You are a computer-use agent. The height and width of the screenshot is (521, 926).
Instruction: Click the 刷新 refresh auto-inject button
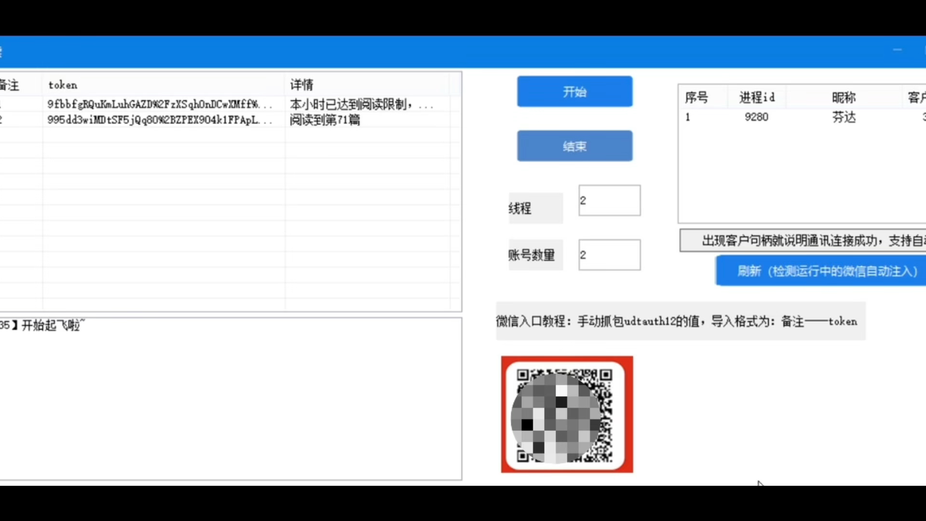[821, 271]
